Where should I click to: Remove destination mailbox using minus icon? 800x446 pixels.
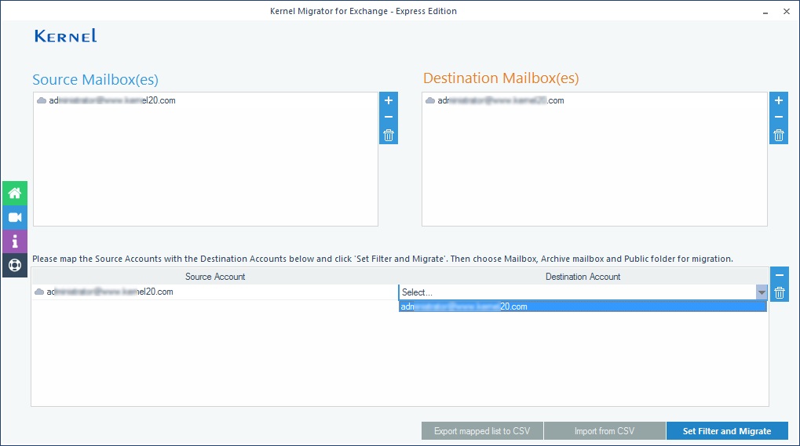(778, 118)
